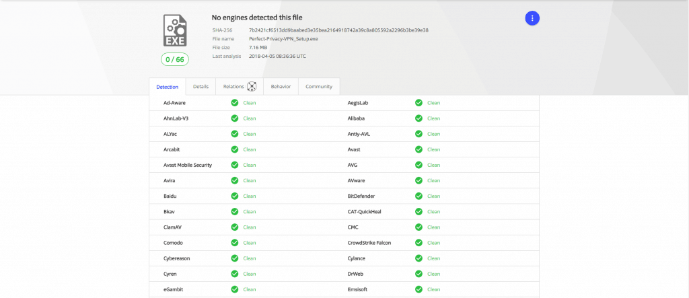Click the green check icon beside ClamAV
This screenshot has height=298, width=689.
coord(235,227)
